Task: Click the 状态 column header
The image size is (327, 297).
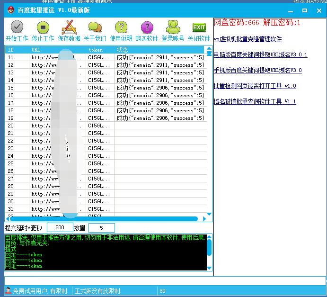Action: point(122,50)
